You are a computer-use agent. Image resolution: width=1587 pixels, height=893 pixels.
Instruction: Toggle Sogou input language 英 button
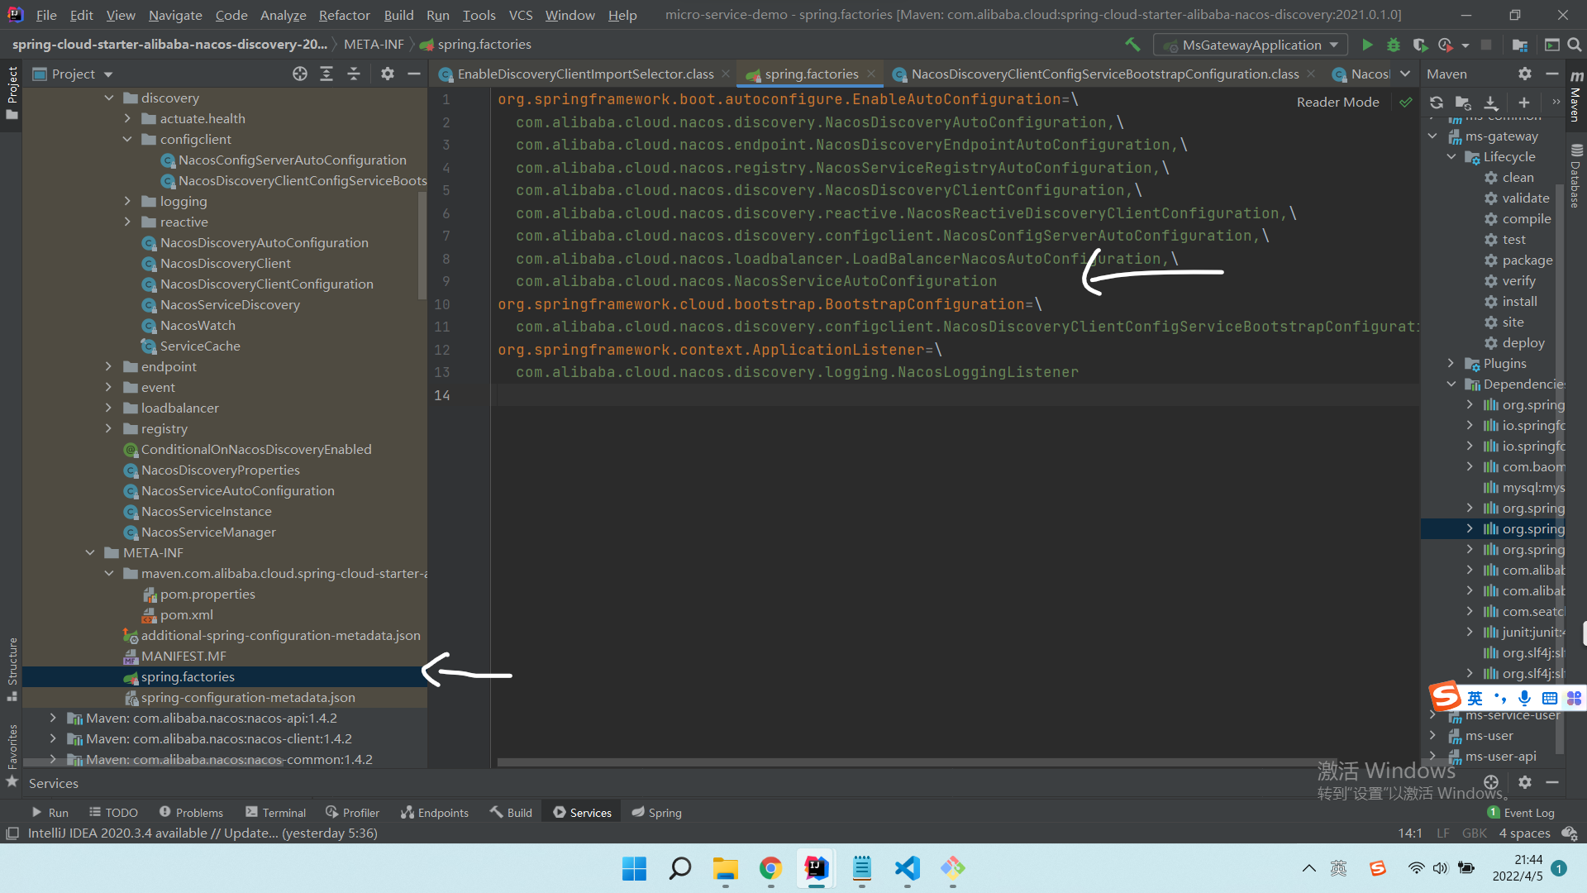(x=1475, y=698)
